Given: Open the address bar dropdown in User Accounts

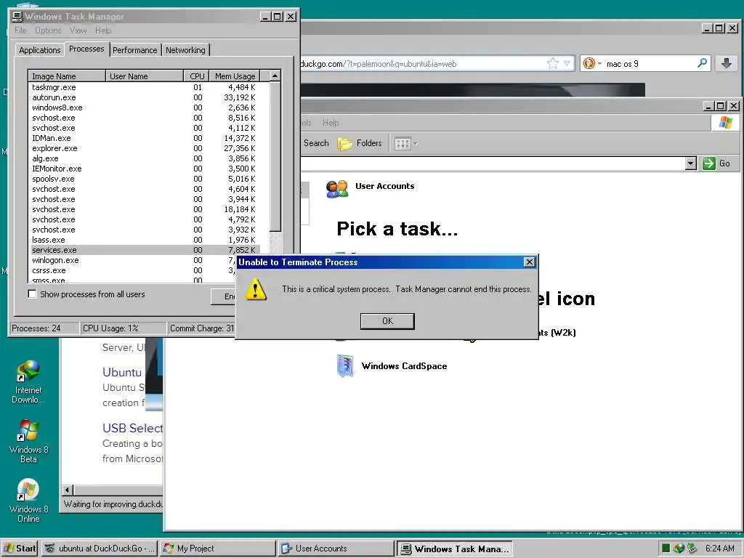Looking at the screenshot, I should pos(691,163).
